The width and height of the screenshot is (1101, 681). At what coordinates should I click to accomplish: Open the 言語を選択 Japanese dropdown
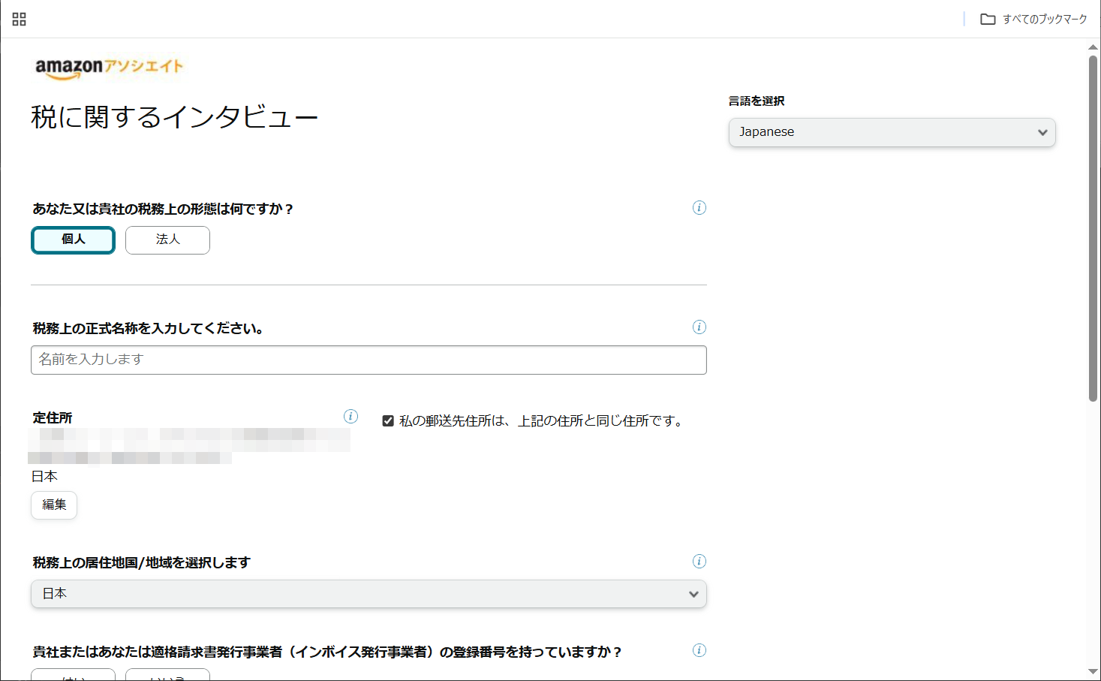(892, 133)
